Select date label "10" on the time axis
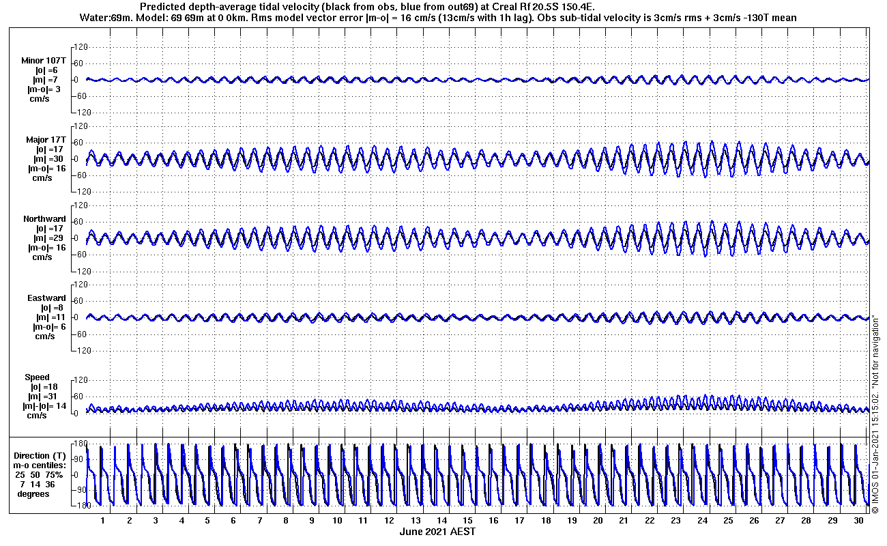 pyautogui.click(x=338, y=520)
